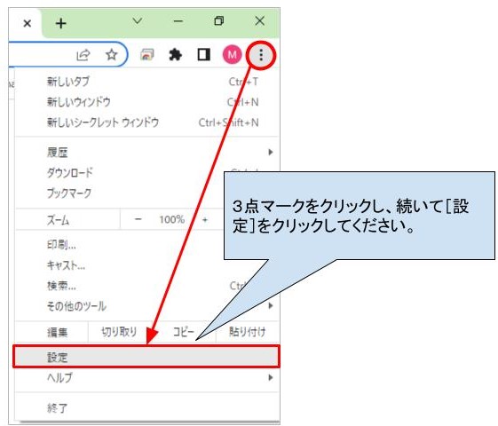Decrease zoom with the minus button
498x426 pixels.
click(x=138, y=219)
